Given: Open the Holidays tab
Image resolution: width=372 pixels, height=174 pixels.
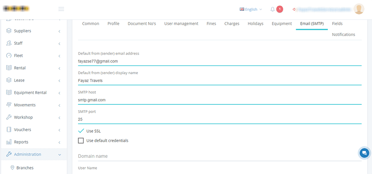Looking at the screenshot, I should pos(255,24).
